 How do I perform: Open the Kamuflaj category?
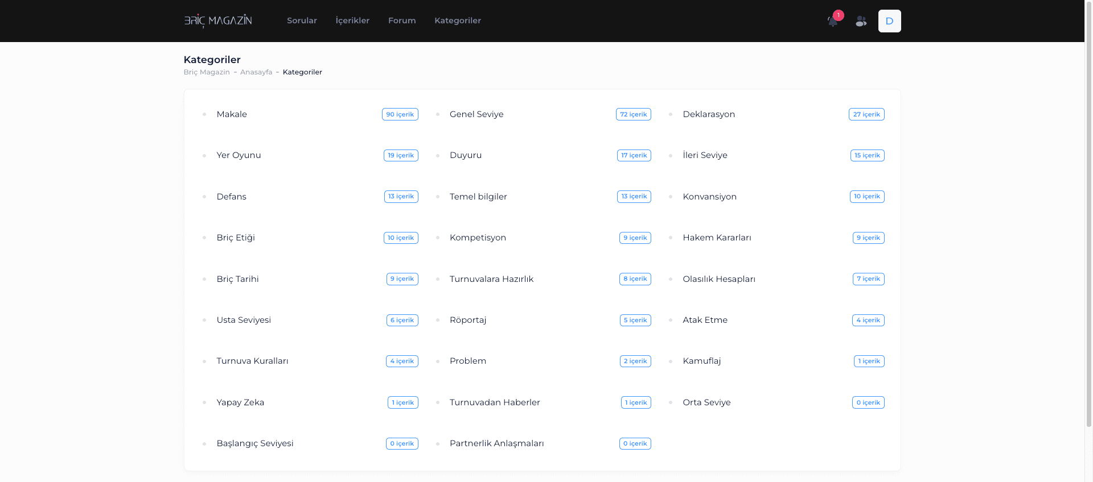click(x=701, y=361)
